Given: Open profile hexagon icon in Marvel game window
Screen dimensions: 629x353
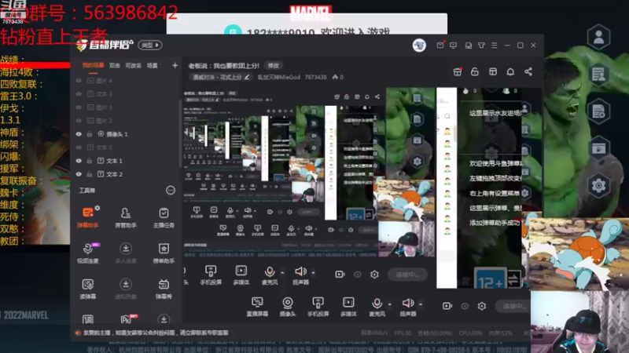Looking at the screenshot, I should tap(598, 37).
